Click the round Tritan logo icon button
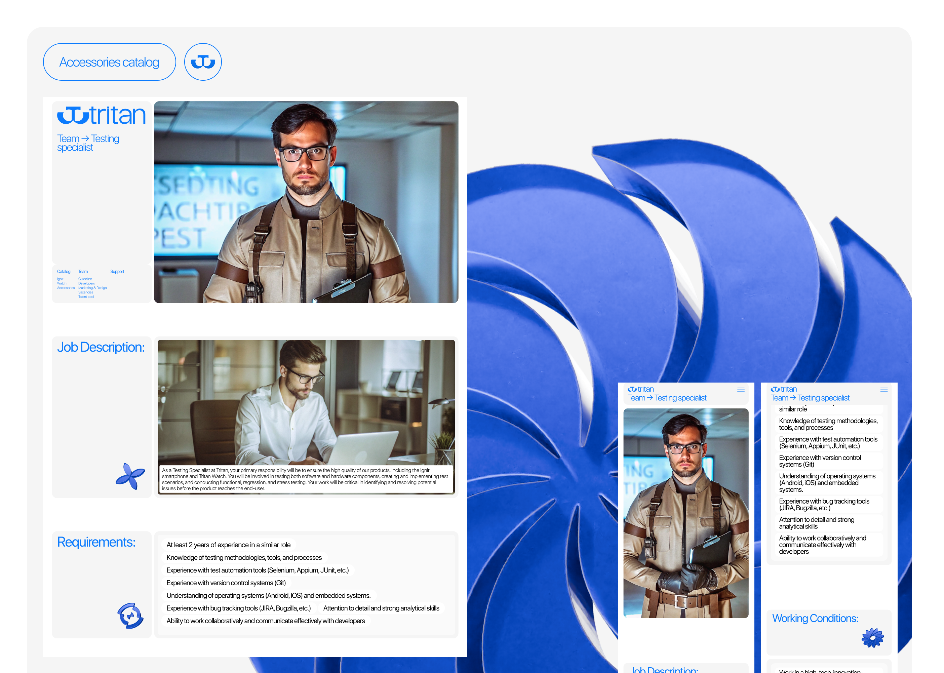The height and width of the screenshot is (673, 944). pos(203,62)
